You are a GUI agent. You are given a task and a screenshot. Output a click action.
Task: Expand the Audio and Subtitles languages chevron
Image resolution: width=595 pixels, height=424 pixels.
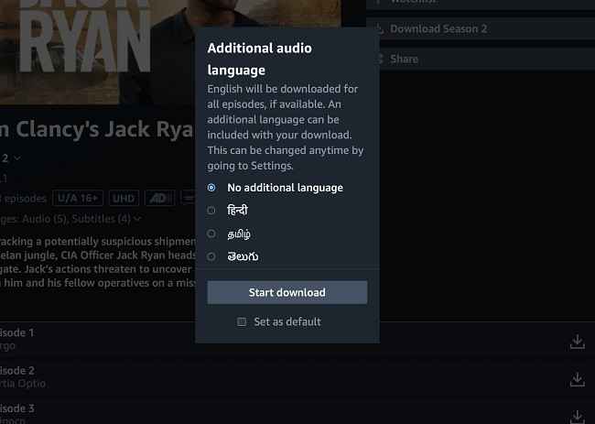tap(137, 219)
